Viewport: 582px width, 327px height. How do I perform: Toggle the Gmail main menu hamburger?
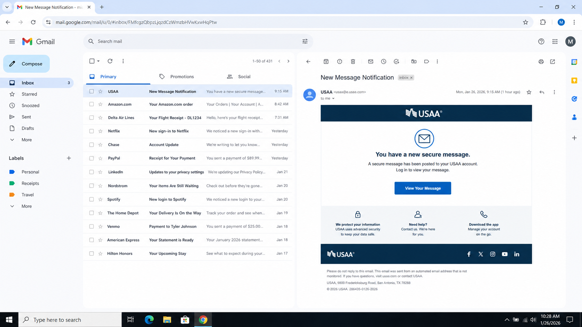point(12,41)
